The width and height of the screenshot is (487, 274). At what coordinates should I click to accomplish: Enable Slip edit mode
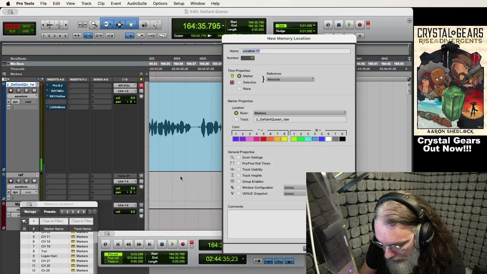coord(12,31)
